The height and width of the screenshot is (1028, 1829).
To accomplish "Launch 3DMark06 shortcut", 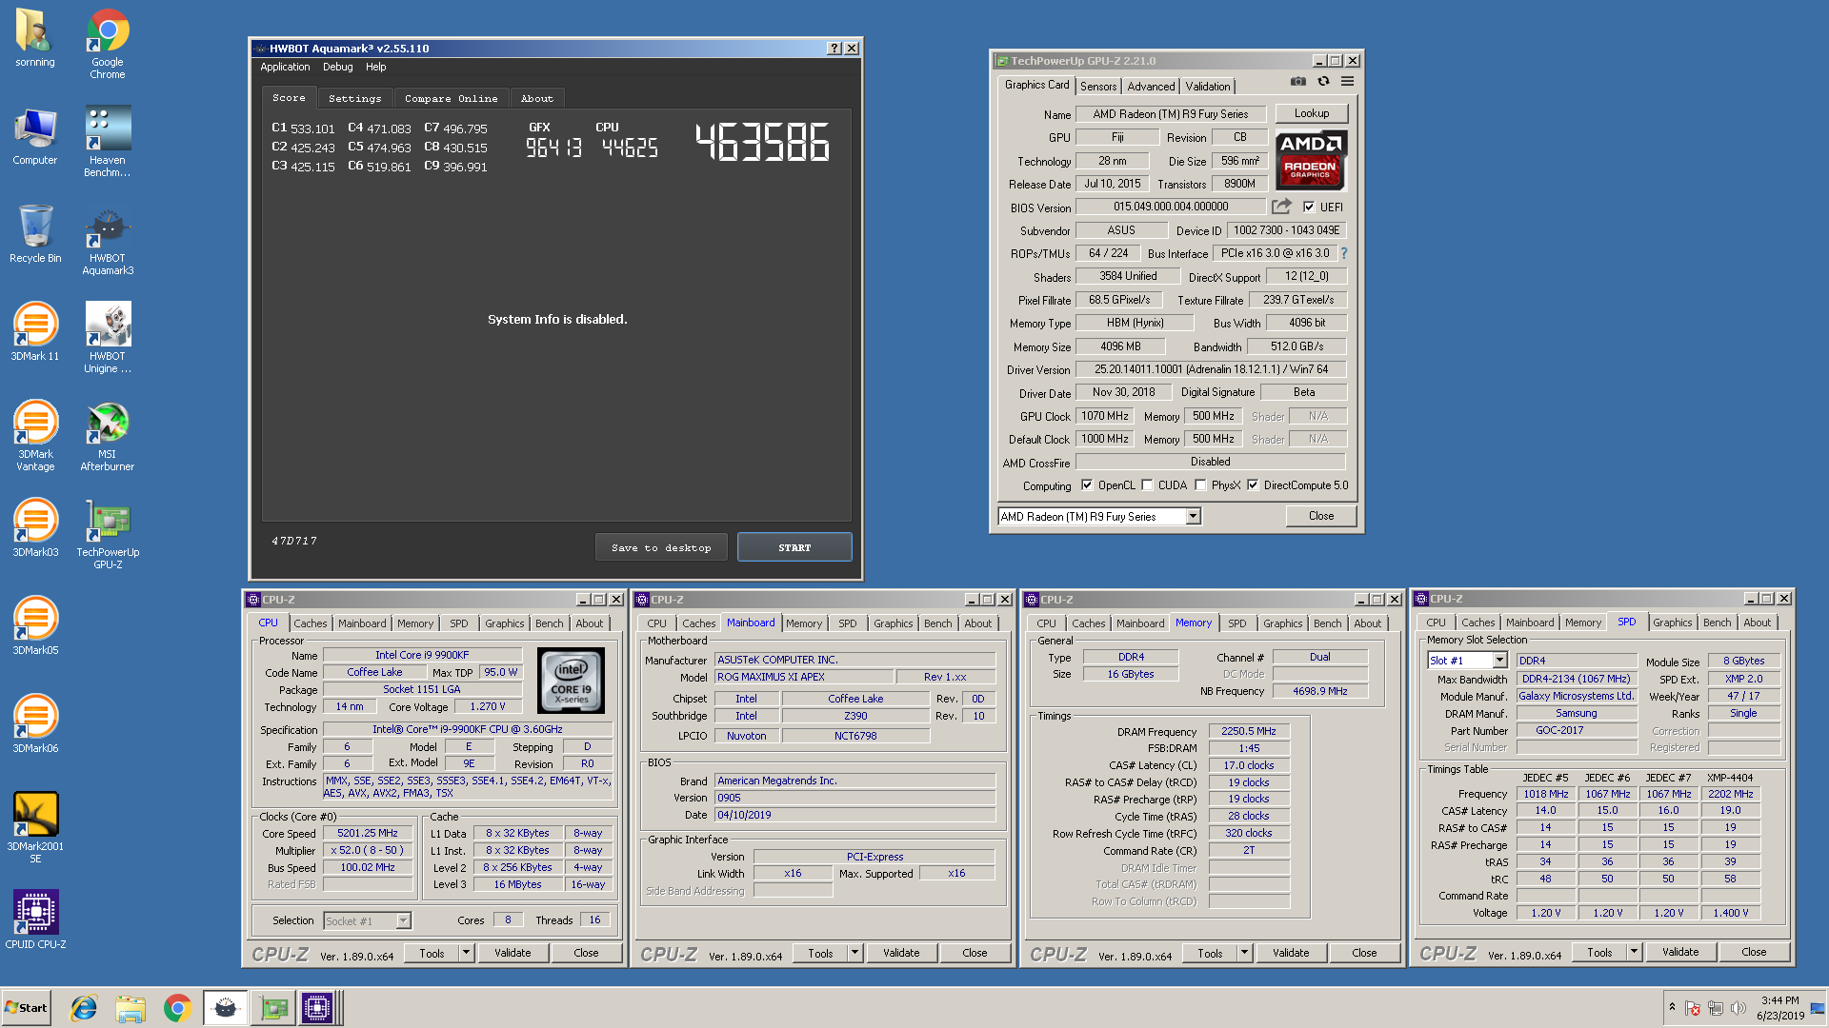I will click(x=34, y=724).
